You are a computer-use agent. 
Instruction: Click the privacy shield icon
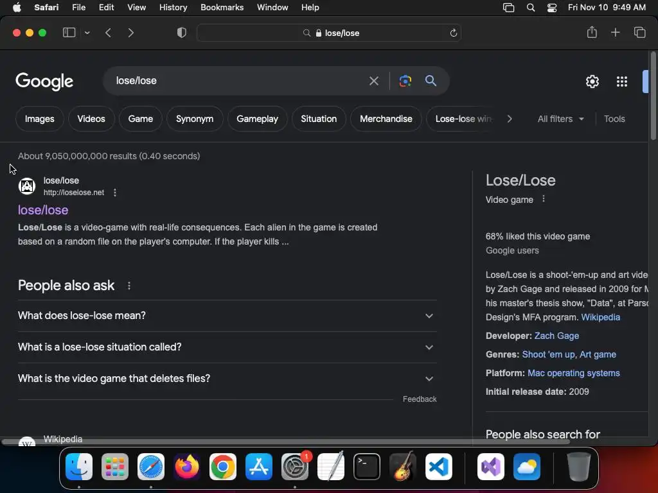(x=182, y=33)
